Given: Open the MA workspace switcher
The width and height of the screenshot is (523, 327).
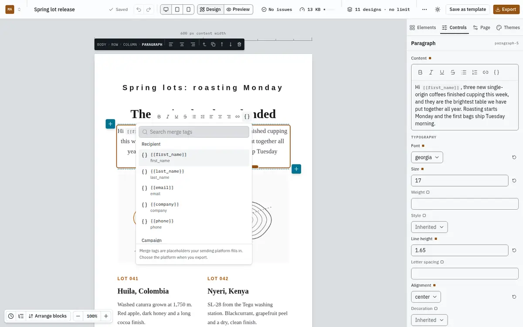Looking at the screenshot, I should pyautogui.click(x=14, y=9).
